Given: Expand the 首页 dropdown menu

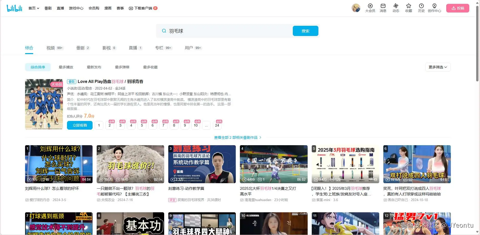Looking at the screenshot, I should (x=34, y=8).
